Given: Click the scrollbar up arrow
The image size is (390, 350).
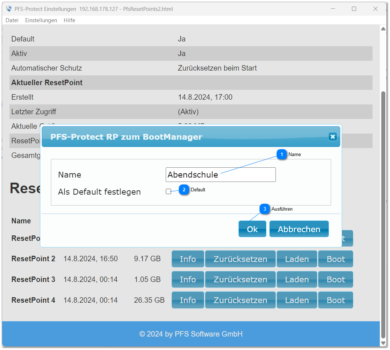Looking at the screenshot, I should point(383,29).
